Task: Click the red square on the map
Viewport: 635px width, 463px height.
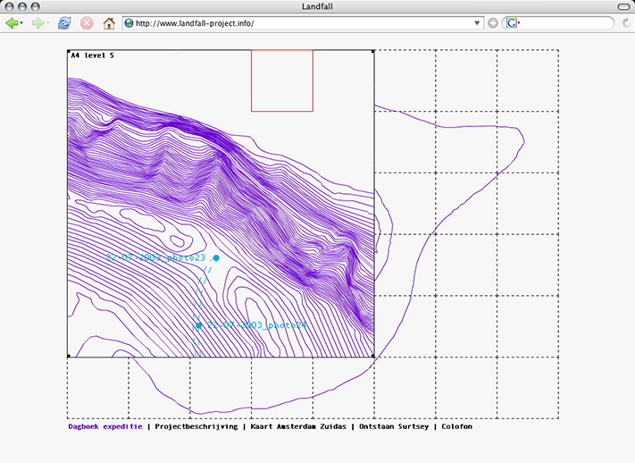Action: [x=281, y=80]
